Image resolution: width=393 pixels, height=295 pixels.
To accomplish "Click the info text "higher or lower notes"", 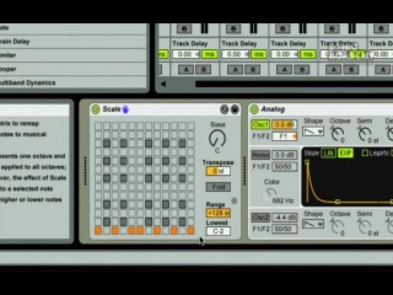I will pos(30,200).
